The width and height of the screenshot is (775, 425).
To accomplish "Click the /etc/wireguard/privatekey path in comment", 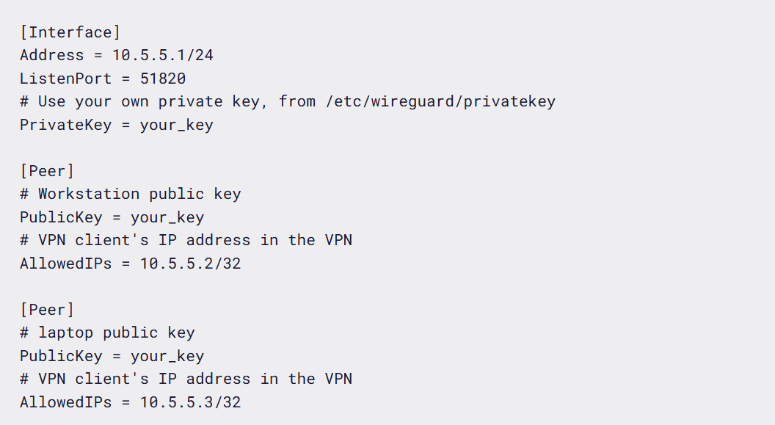I will point(440,101).
